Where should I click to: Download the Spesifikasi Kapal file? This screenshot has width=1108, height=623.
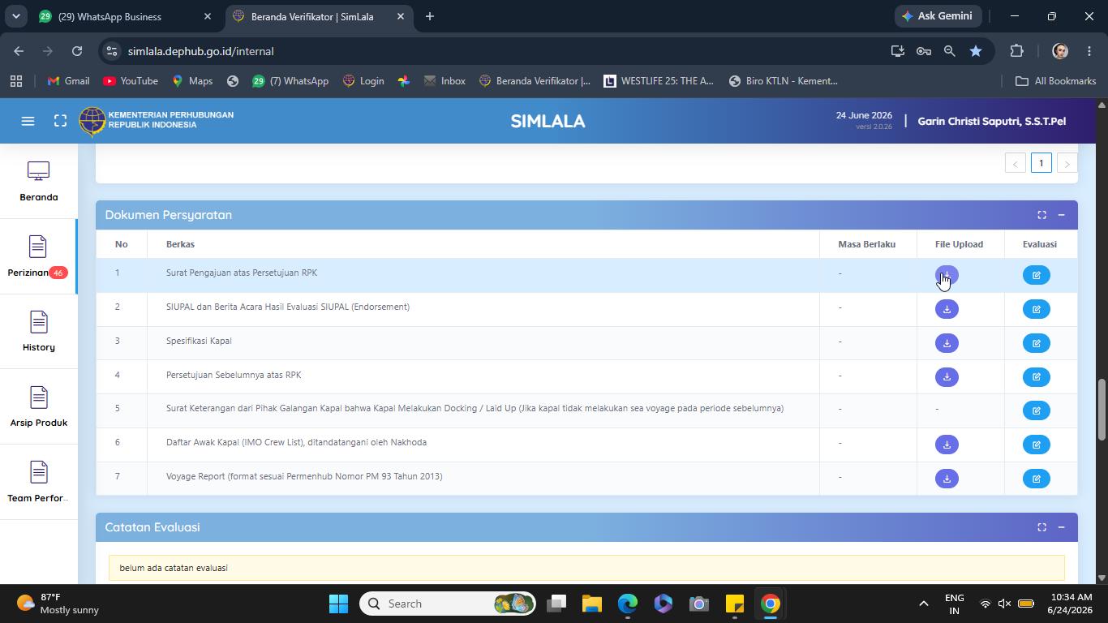[947, 343]
